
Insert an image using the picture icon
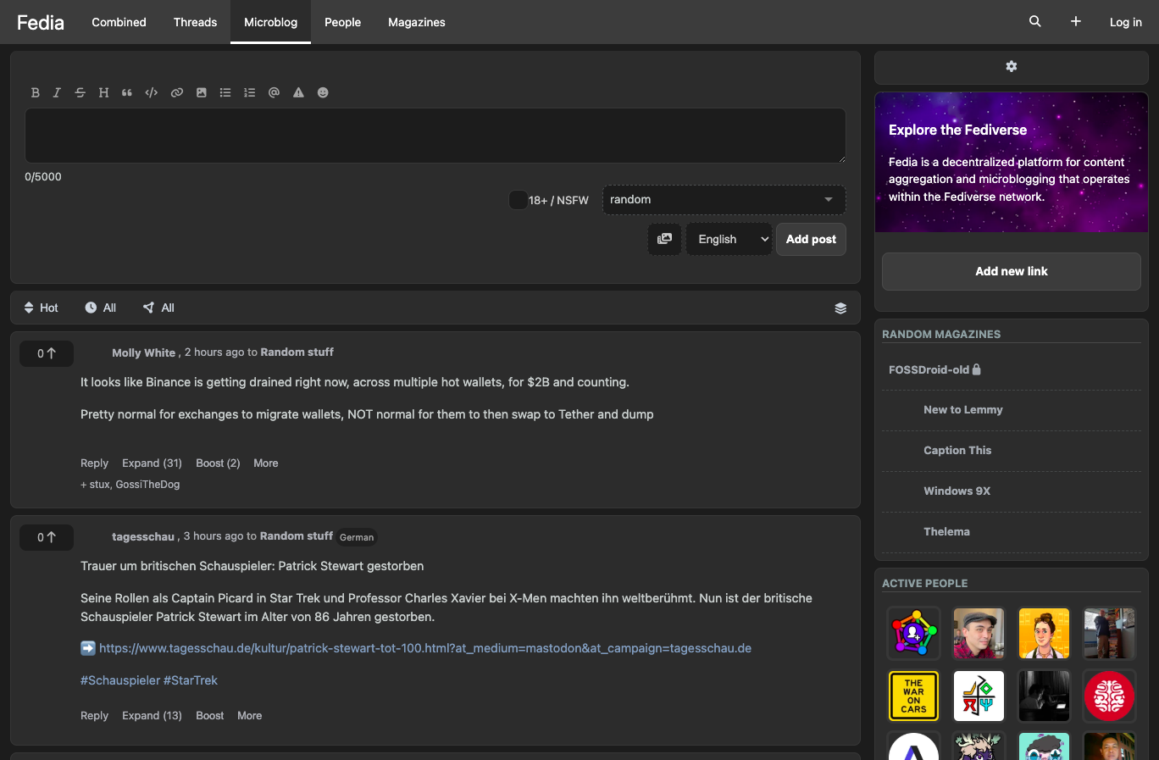pos(202,93)
